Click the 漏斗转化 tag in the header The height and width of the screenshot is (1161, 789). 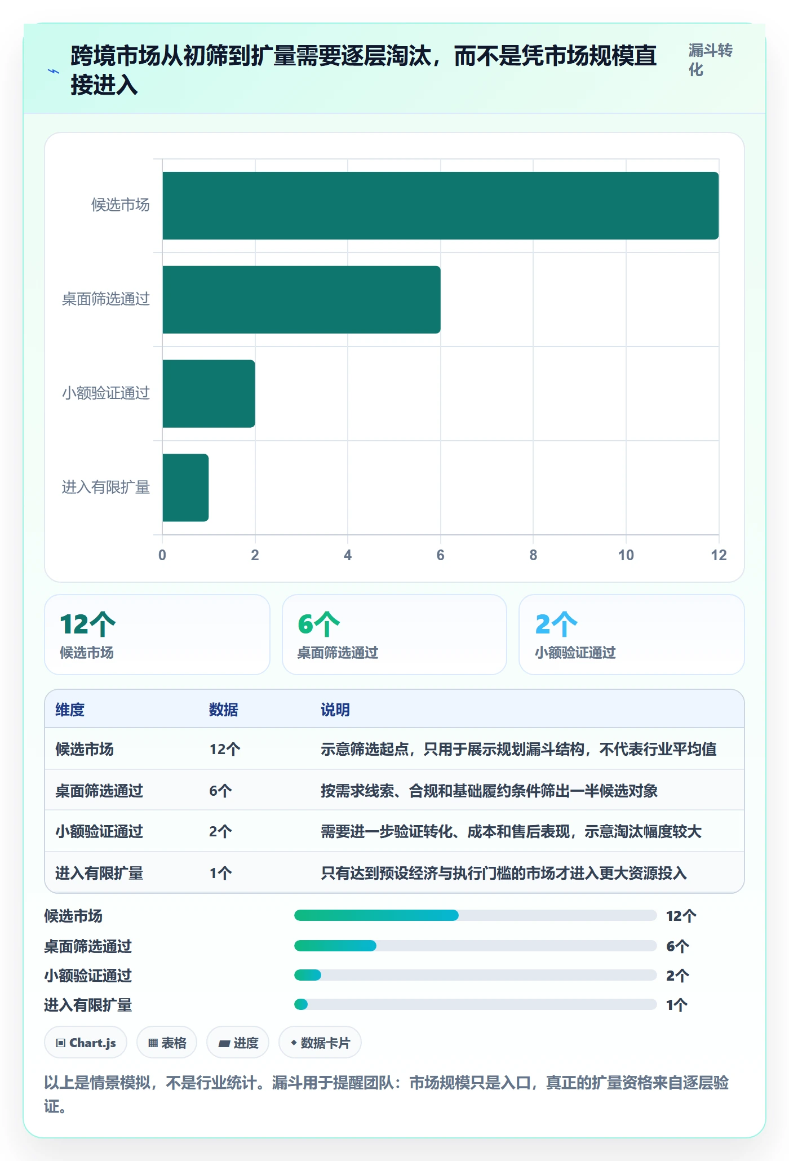pos(710,60)
